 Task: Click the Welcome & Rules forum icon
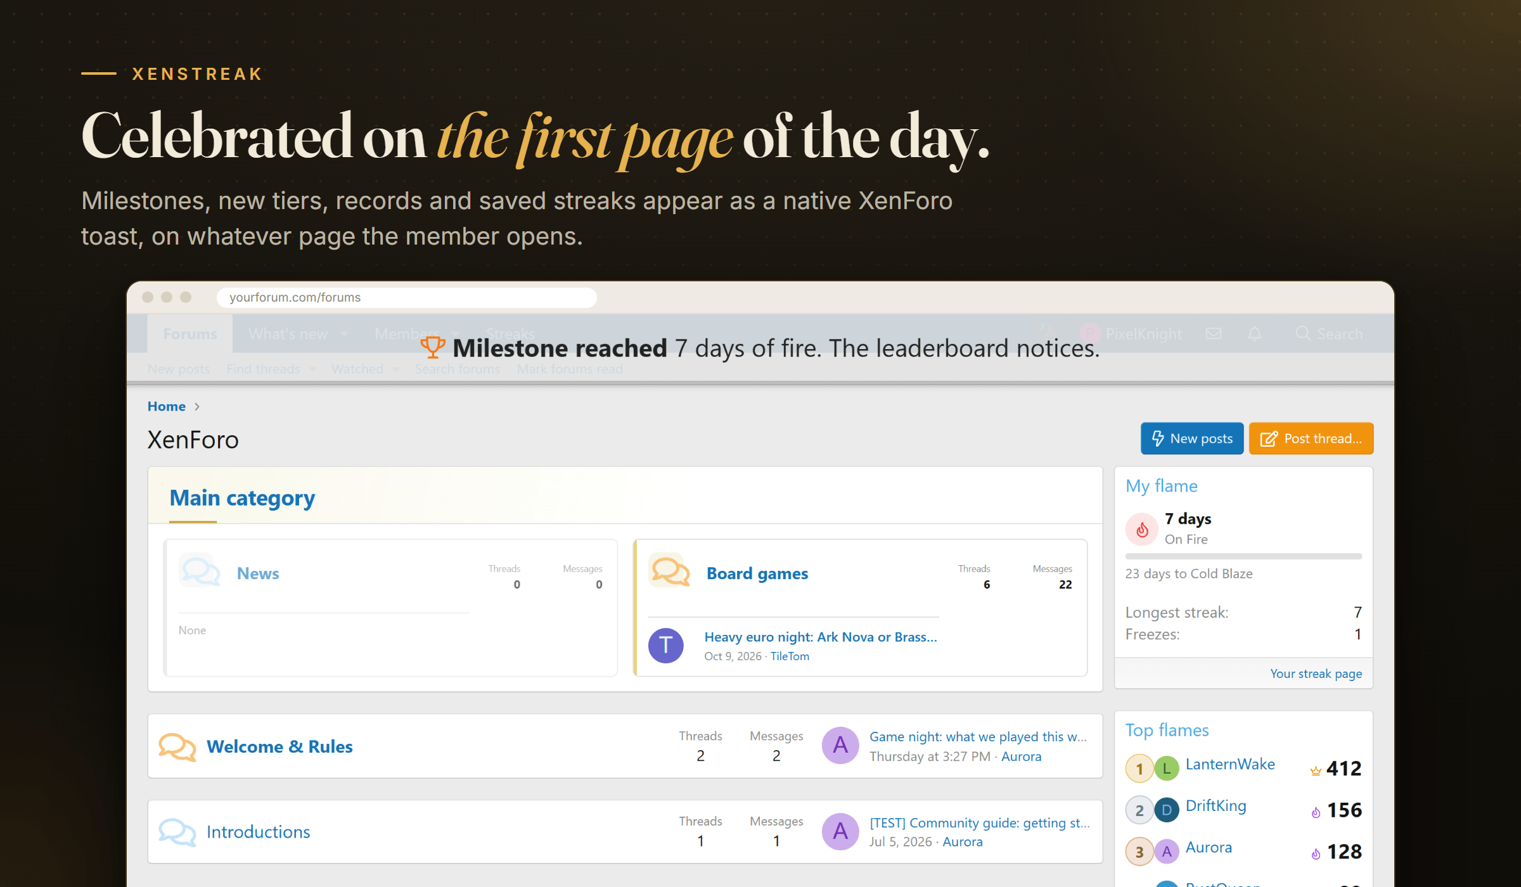coord(177,746)
